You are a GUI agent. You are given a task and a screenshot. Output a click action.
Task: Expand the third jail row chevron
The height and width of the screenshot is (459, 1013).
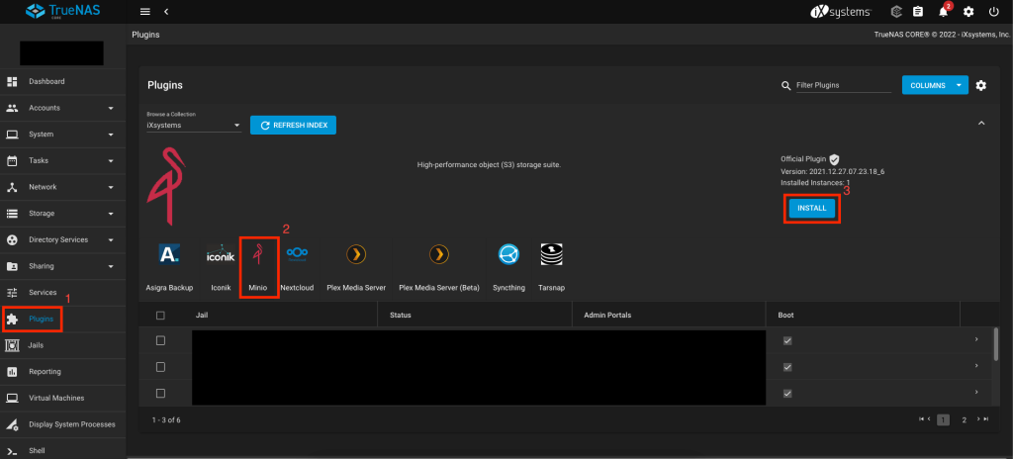pos(976,392)
